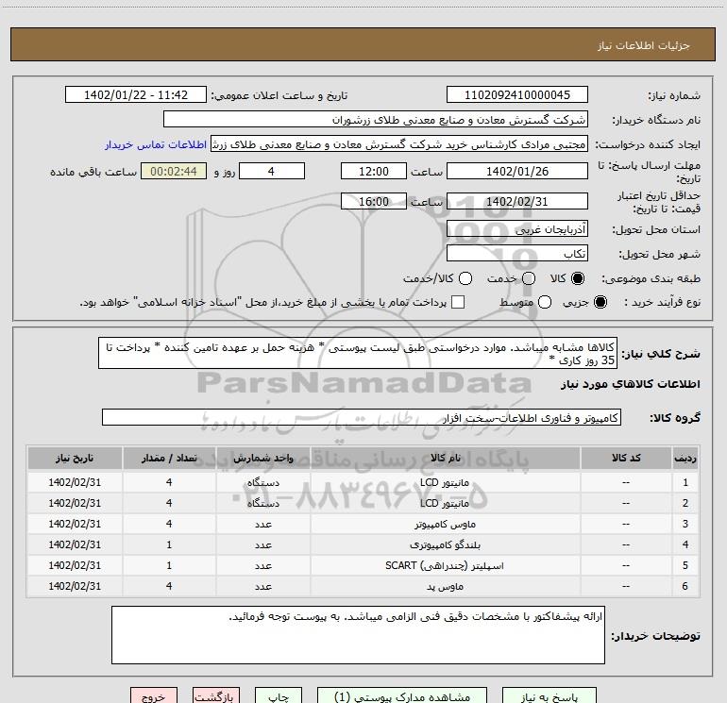Image resolution: width=727 pixels, height=703 pixels.
Task: Click the announcement date field 1402/01/22 - 11:42
Action: point(136,95)
